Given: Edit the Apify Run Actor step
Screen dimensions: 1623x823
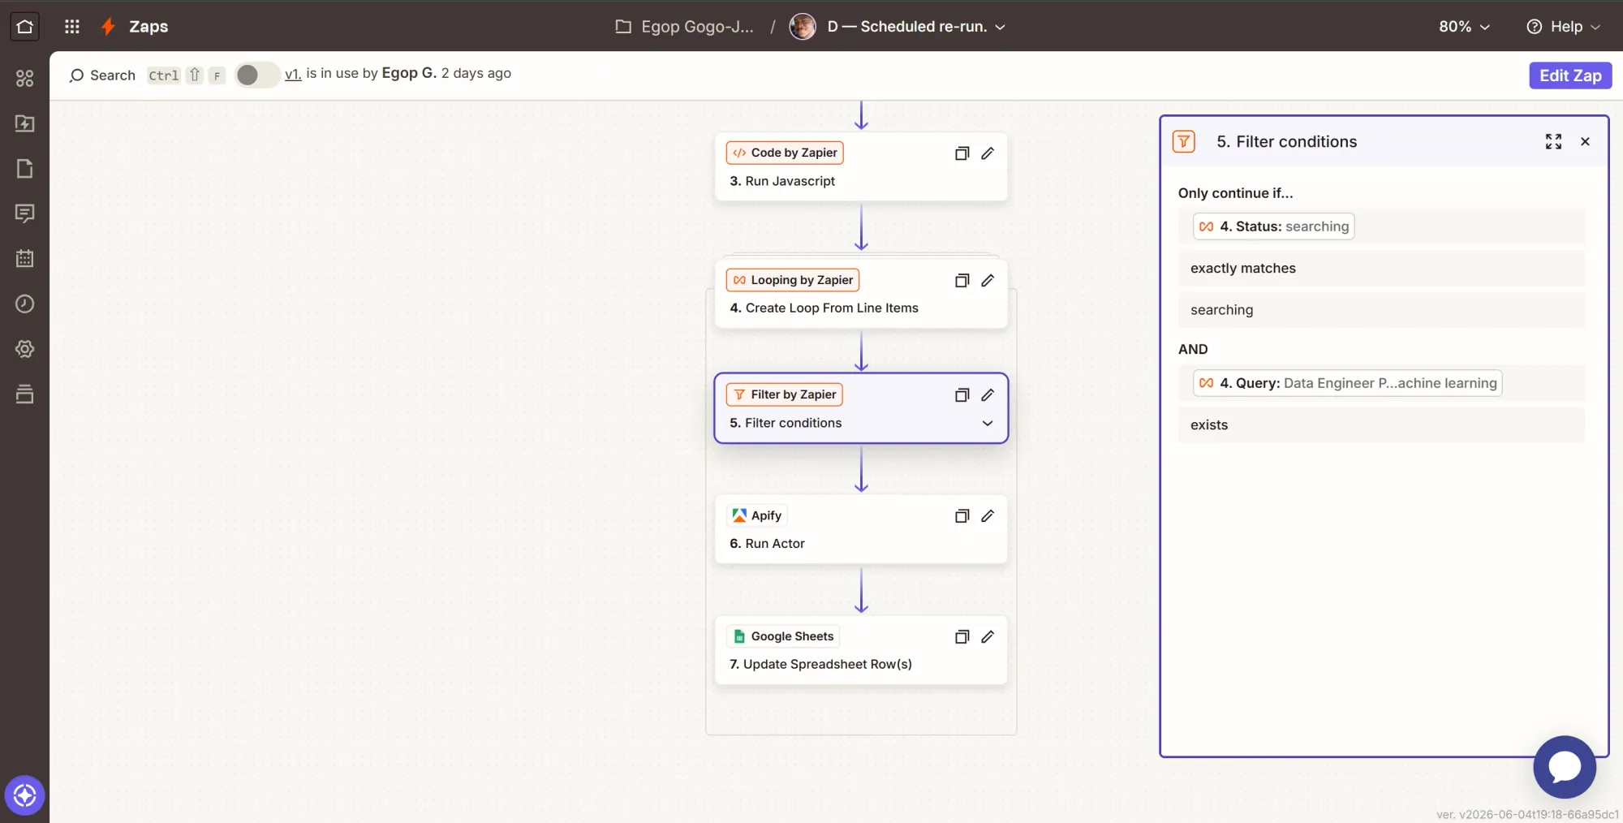Looking at the screenshot, I should pyautogui.click(x=988, y=516).
